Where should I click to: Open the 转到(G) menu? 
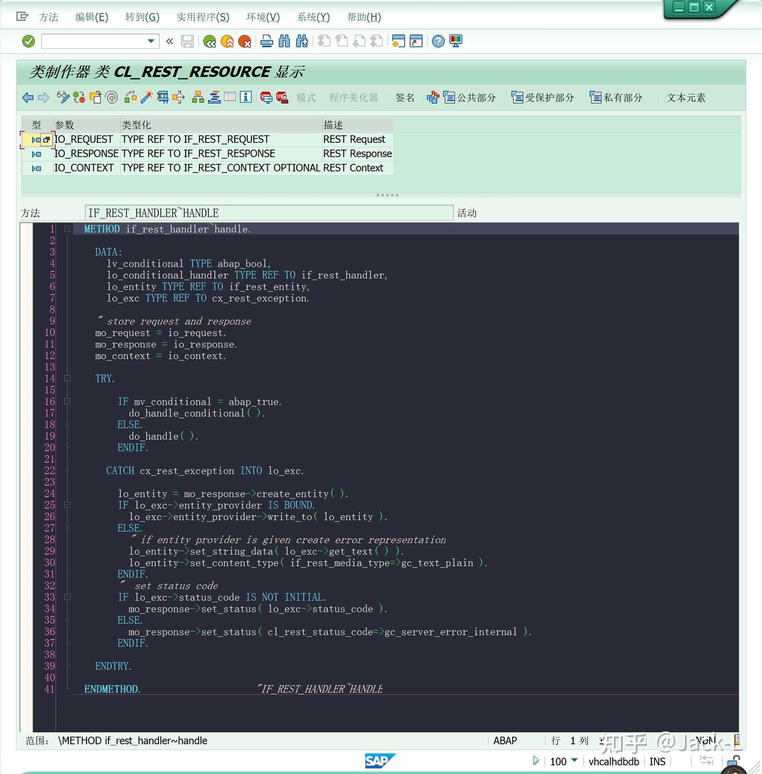(142, 17)
